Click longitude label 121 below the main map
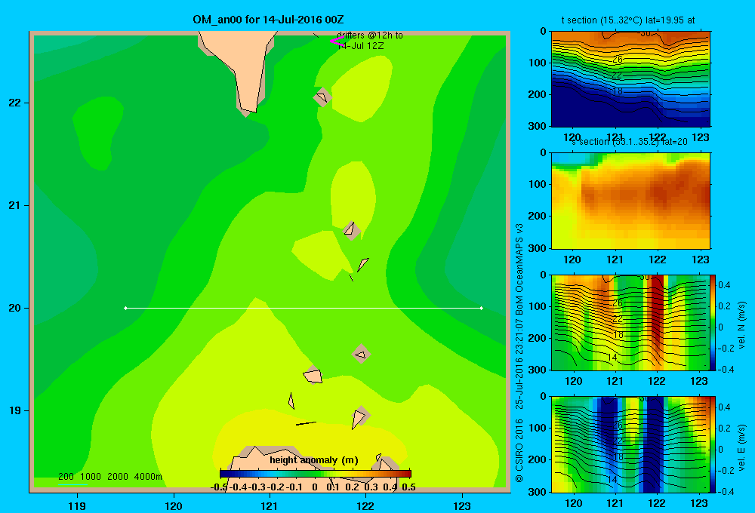 pyautogui.click(x=270, y=505)
